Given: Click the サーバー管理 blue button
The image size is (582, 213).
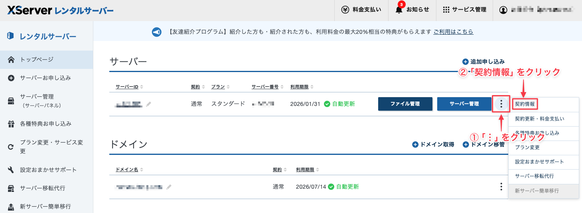Looking at the screenshot, I should coord(464,104).
